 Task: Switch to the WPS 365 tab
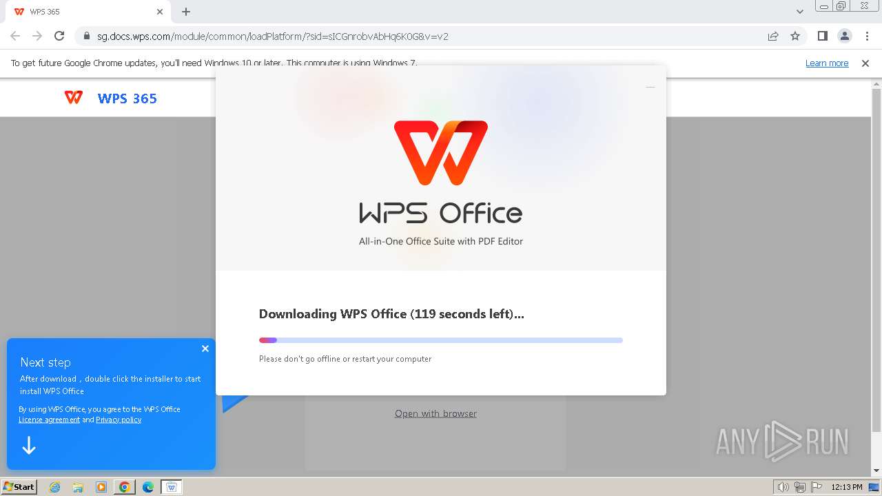90,12
